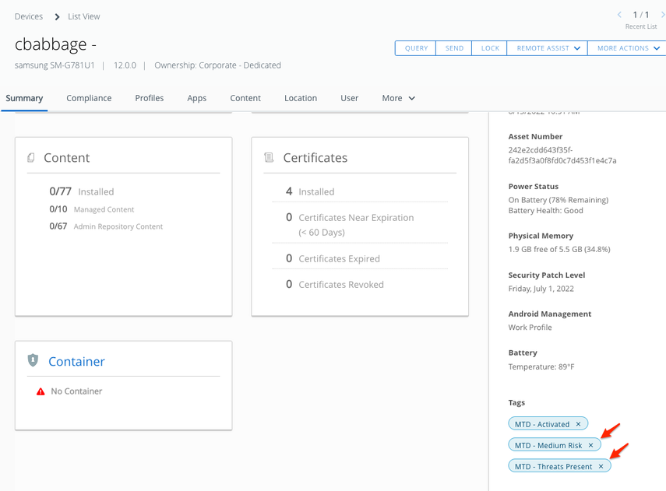This screenshot has height=491, width=666.
Task: Click the Content card document icon
Action: [31, 158]
